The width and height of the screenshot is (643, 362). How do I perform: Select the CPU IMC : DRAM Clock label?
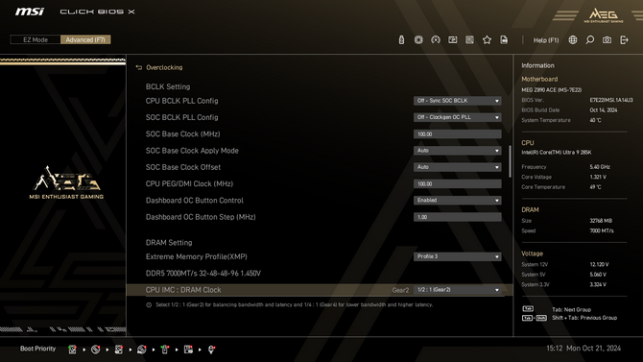[183, 290]
